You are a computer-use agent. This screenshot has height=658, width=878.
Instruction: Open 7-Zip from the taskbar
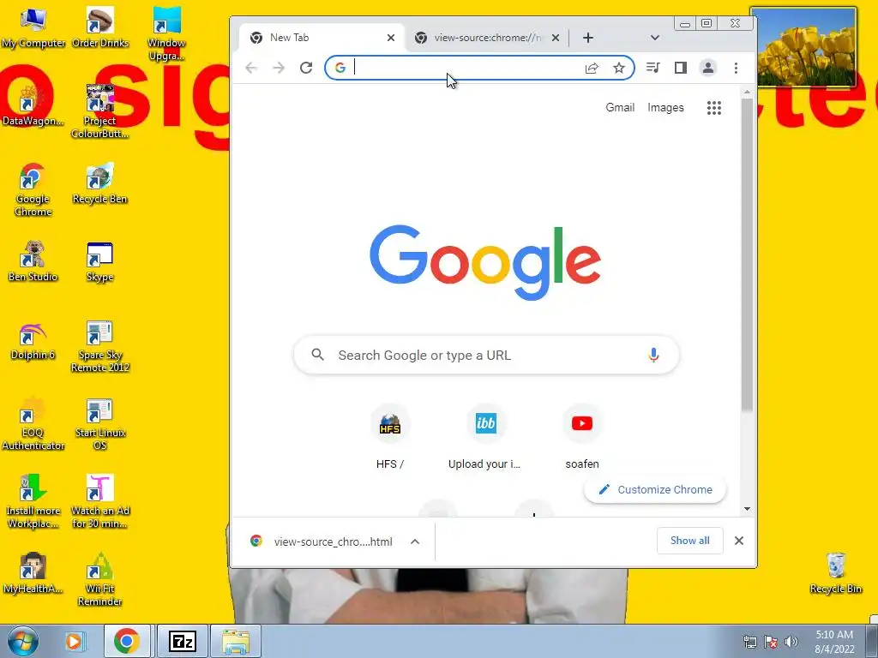coord(183,641)
